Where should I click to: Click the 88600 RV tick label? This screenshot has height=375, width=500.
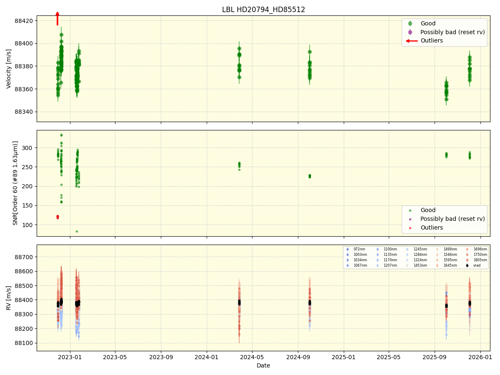tap(24, 271)
